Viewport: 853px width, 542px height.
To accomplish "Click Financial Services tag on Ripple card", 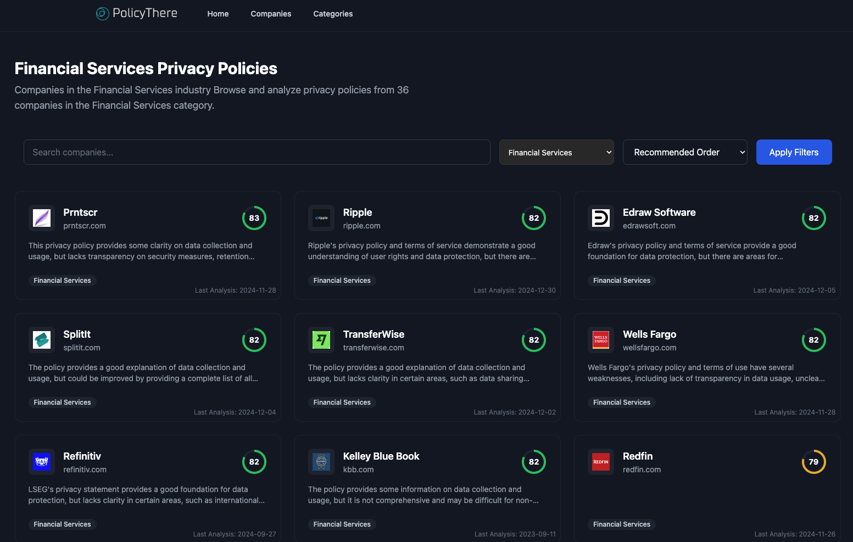I will tap(342, 281).
